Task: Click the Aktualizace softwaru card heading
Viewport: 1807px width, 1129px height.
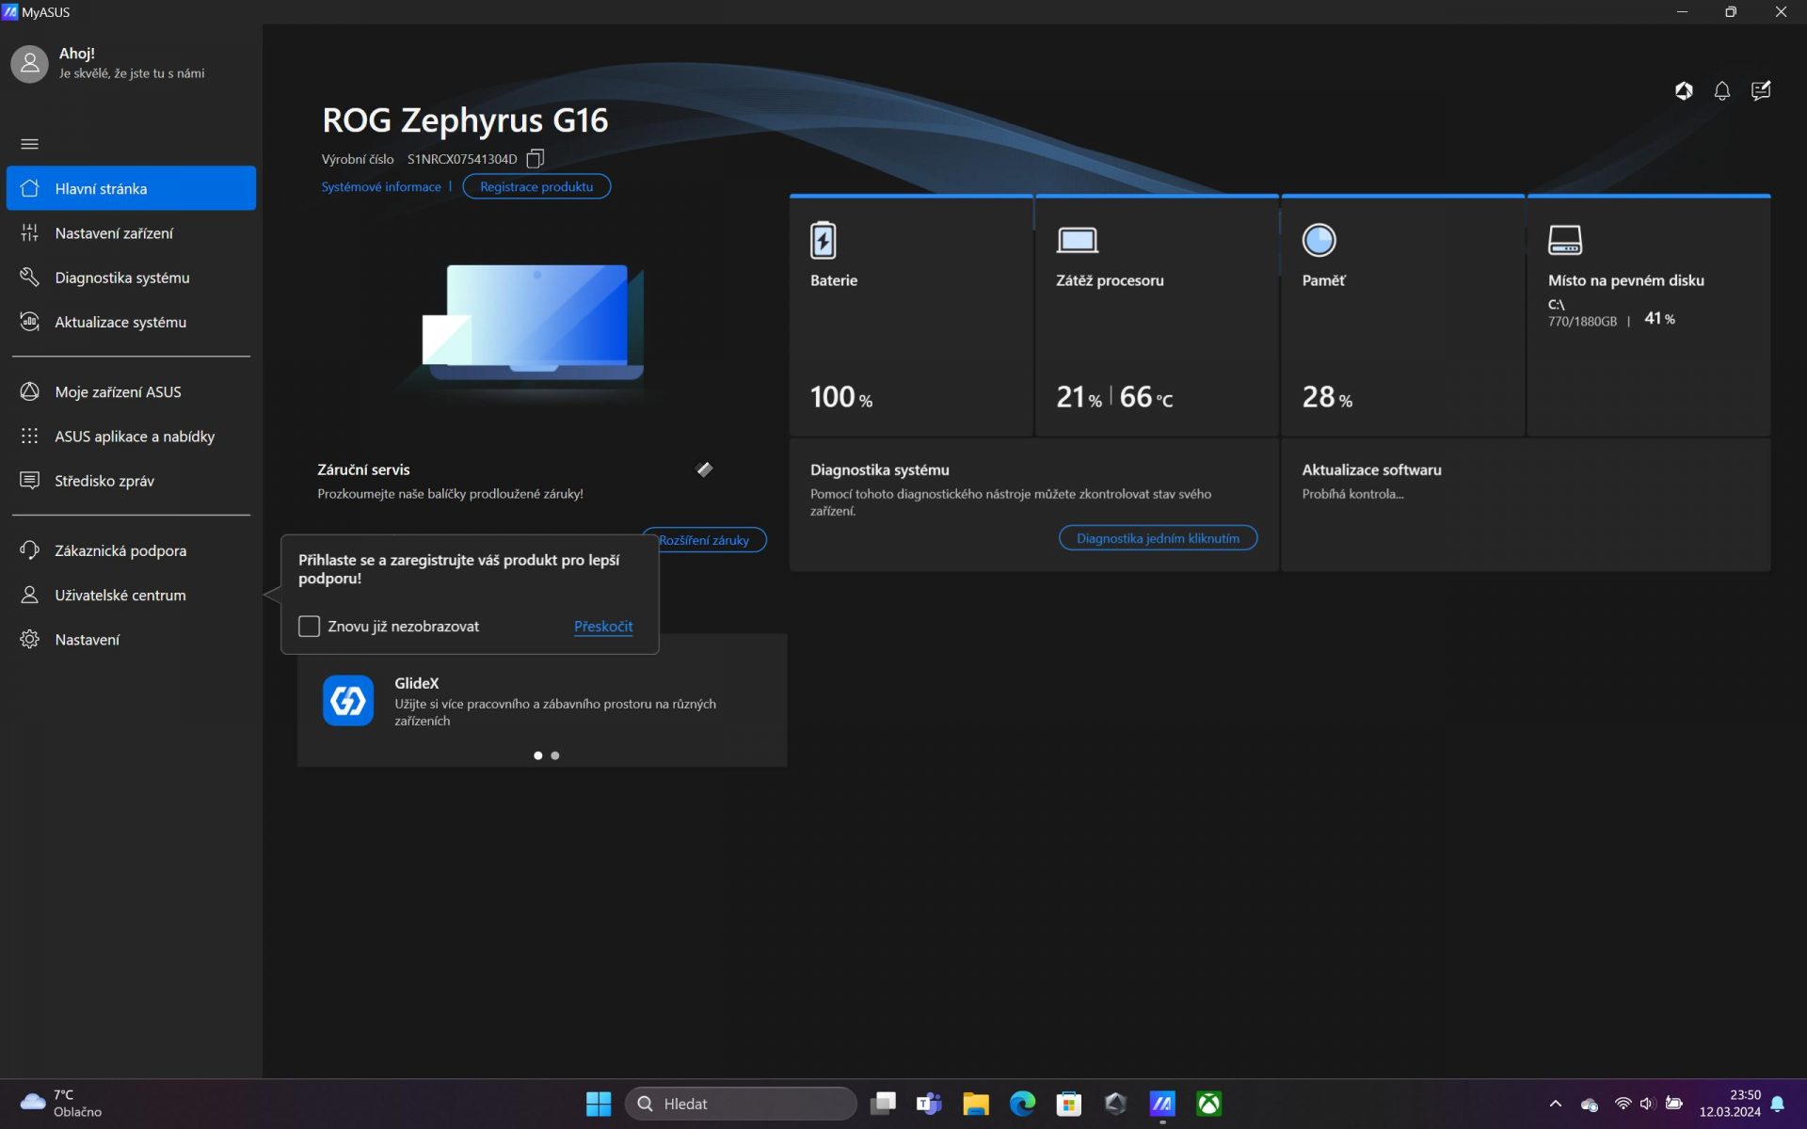Action: 1371,469
